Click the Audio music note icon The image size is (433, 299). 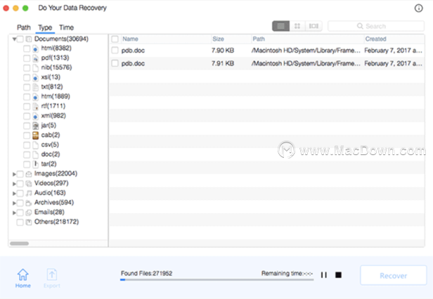tap(29, 193)
